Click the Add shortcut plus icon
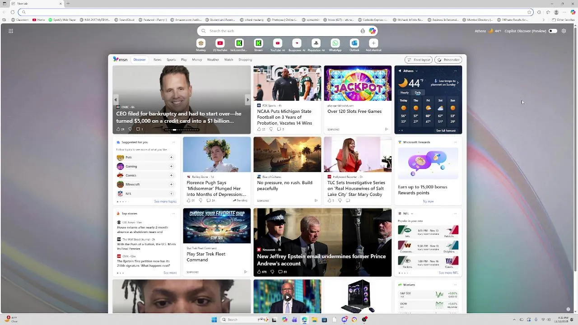This screenshot has height=325, width=578. click(x=373, y=43)
